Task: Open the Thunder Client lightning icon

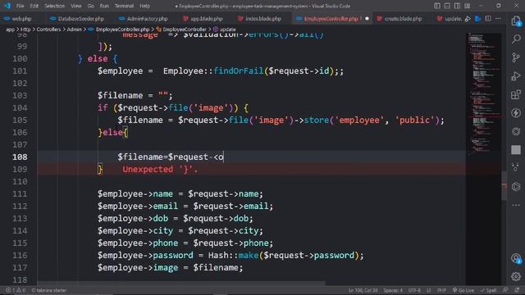Action: pyautogui.click(x=516, y=113)
